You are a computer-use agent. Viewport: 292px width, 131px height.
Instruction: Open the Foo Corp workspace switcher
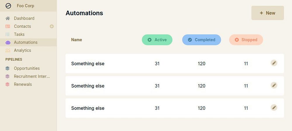pyautogui.click(x=25, y=6)
